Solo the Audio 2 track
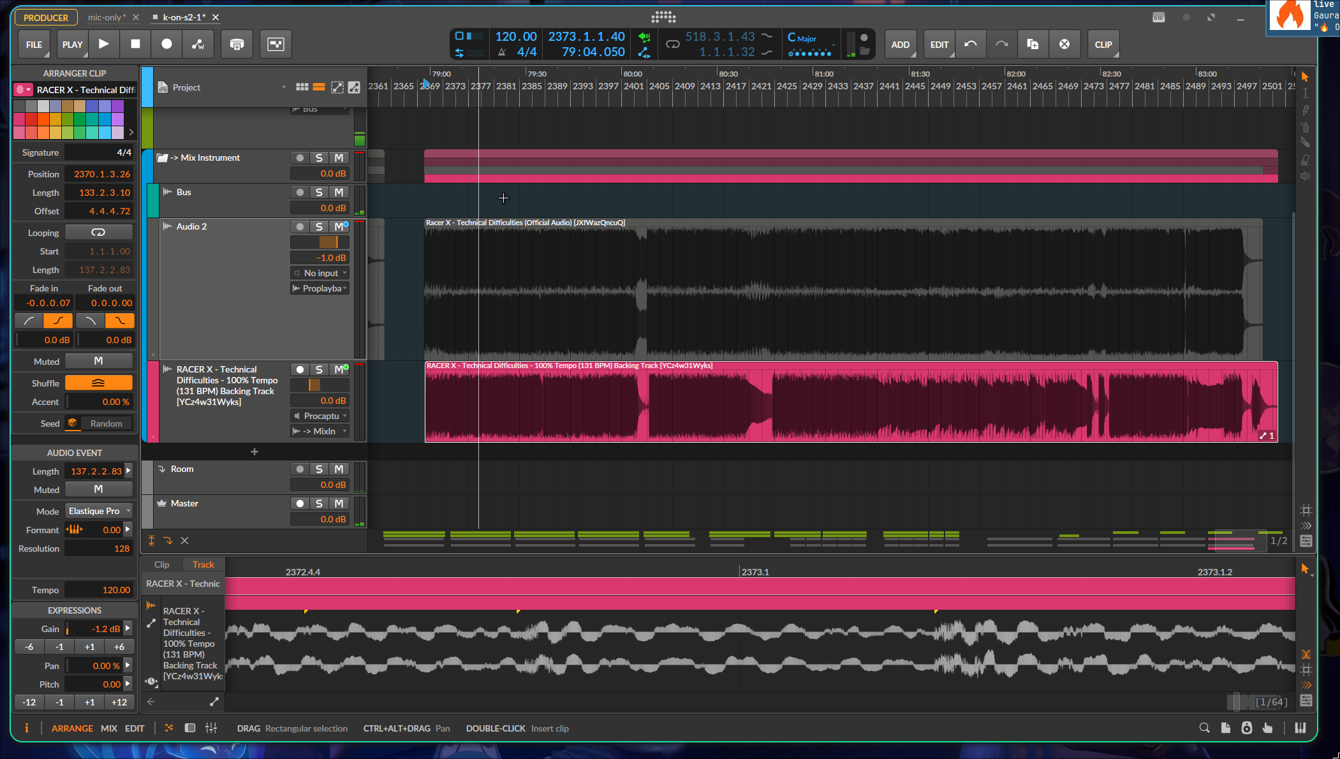The image size is (1340, 759). (x=319, y=226)
